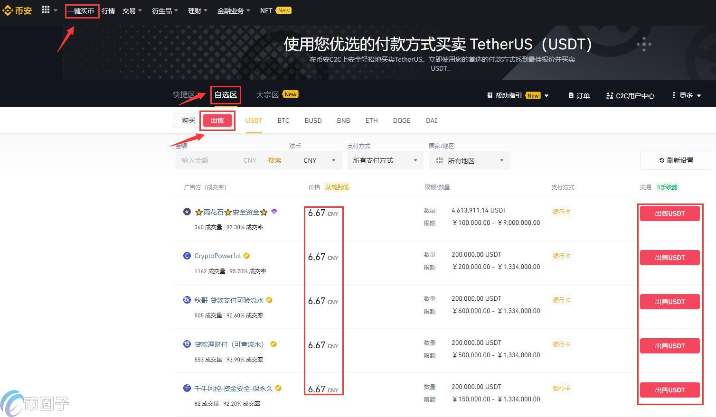Click 雨花石 advertiser avatar icon
The image size is (716, 417).
pyautogui.click(x=187, y=212)
